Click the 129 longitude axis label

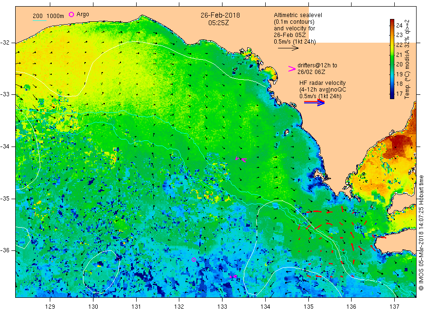[x=50, y=307]
